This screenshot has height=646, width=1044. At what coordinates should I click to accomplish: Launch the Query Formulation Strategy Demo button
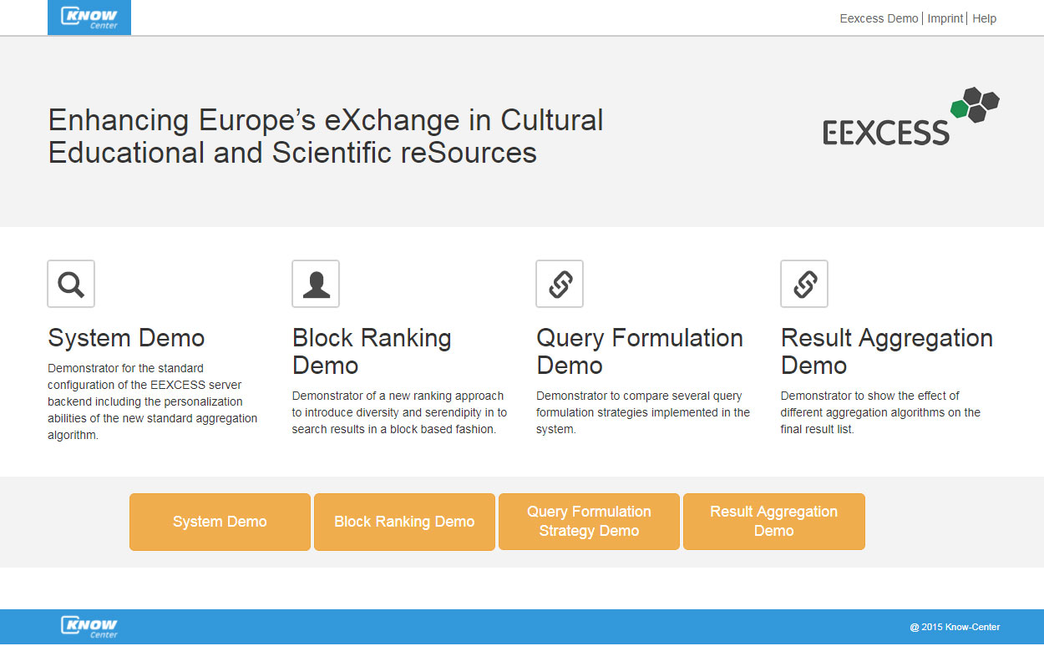coord(589,522)
